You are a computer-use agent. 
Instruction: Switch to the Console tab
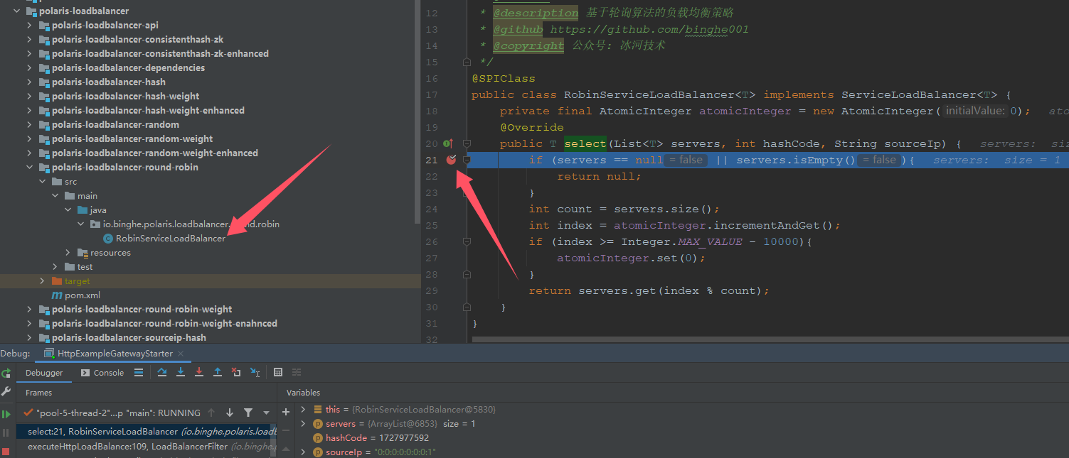pyautogui.click(x=102, y=373)
